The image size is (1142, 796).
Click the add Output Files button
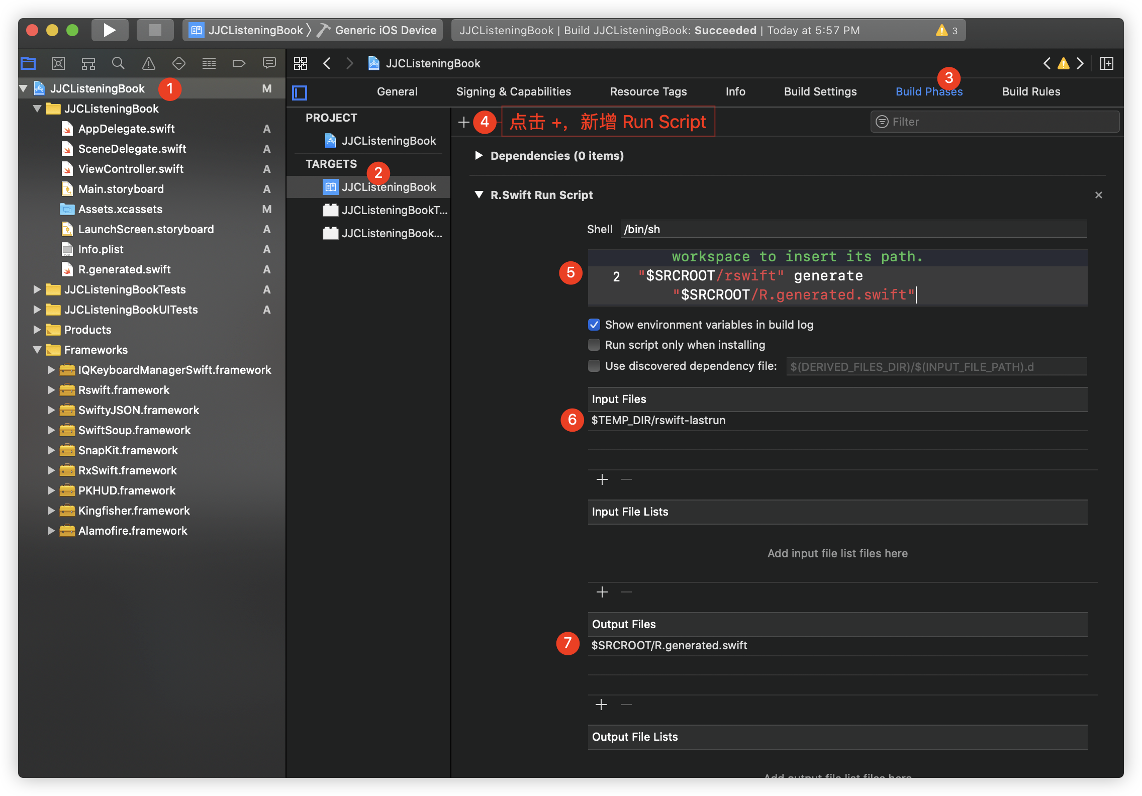(x=602, y=705)
